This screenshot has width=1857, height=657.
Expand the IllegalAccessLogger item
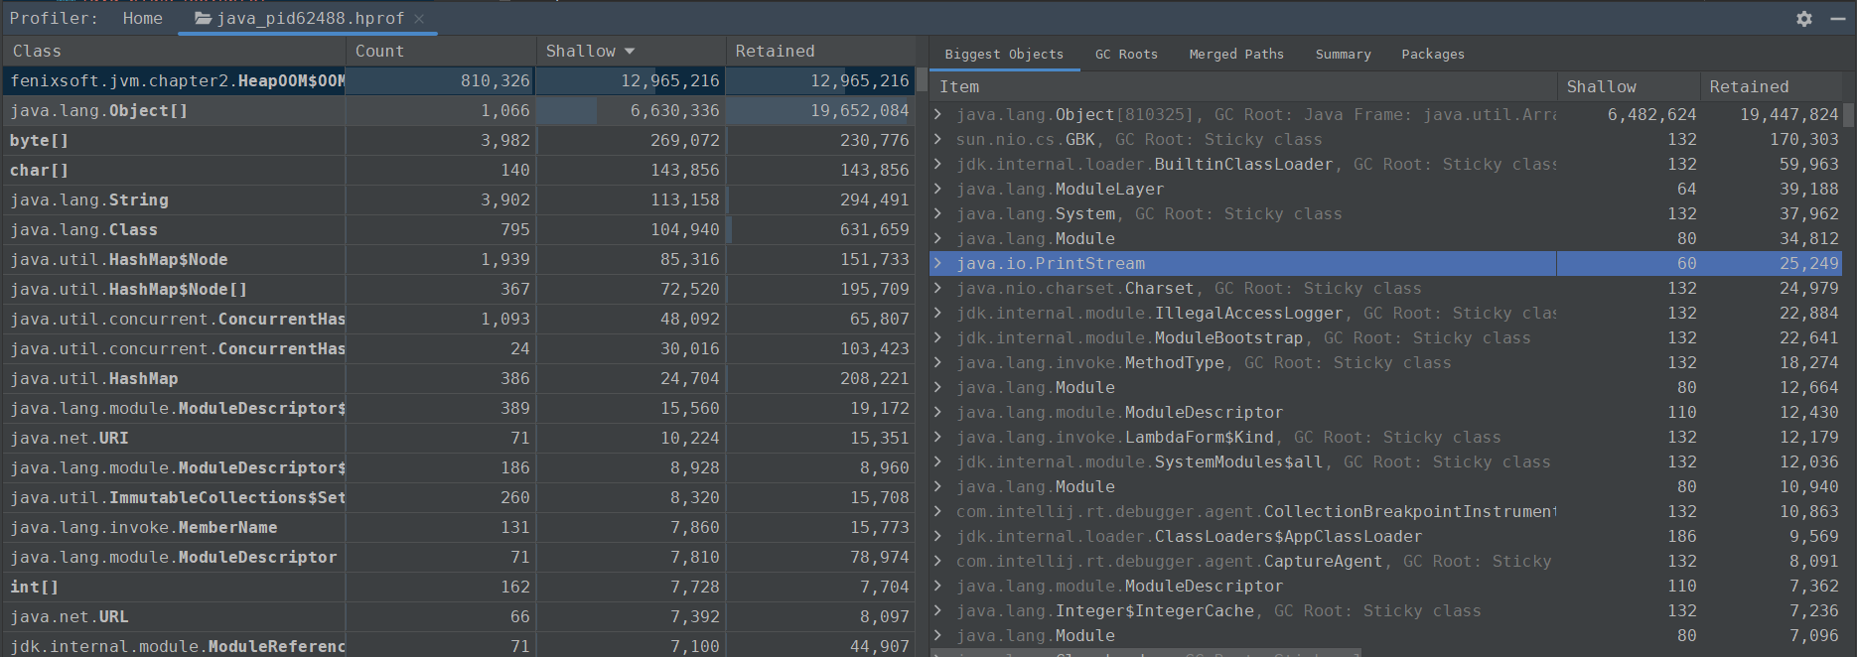(x=937, y=314)
